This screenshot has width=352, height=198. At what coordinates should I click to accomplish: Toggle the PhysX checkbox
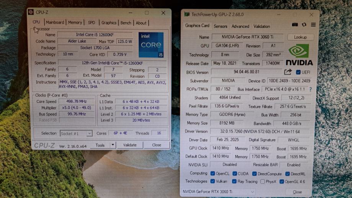coord(262,182)
